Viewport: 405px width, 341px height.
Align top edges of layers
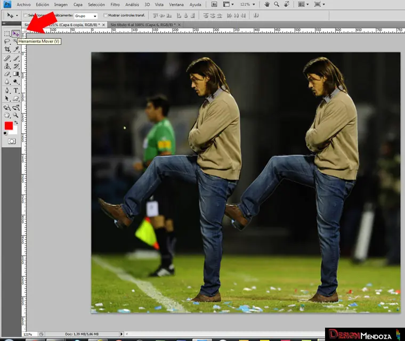pyautogui.click(x=155, y=16)
